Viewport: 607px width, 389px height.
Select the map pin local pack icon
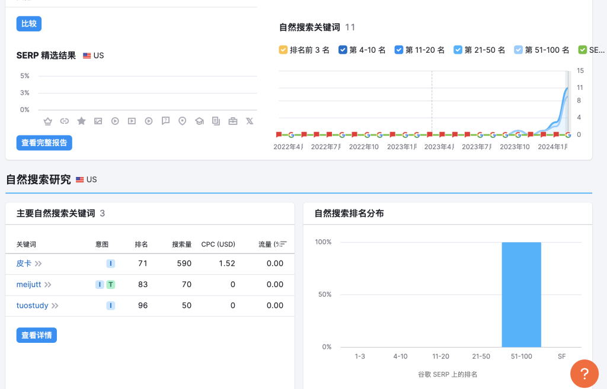pos(183,121)
